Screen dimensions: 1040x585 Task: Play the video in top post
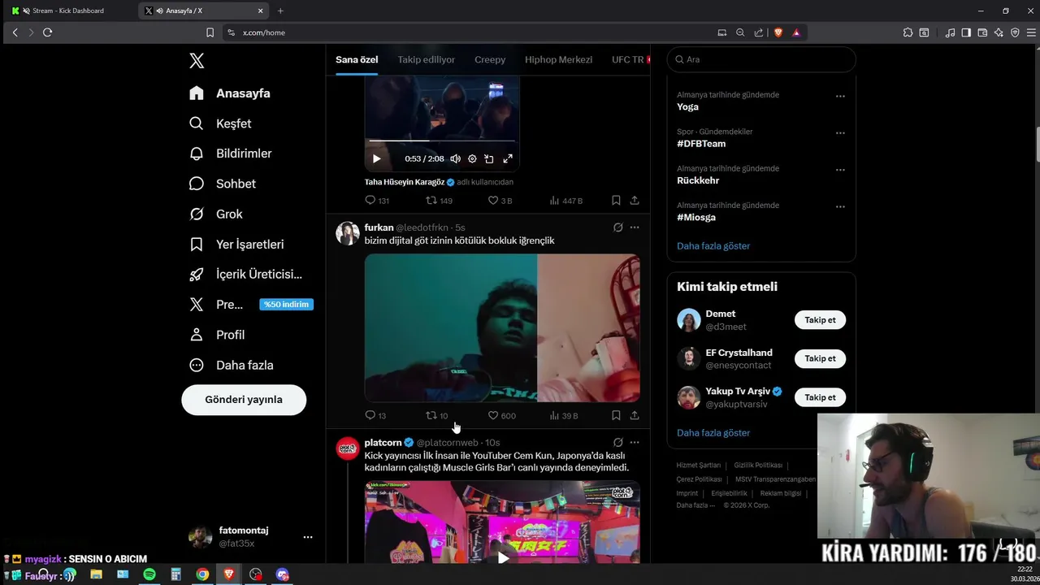[x=376, y=158]
